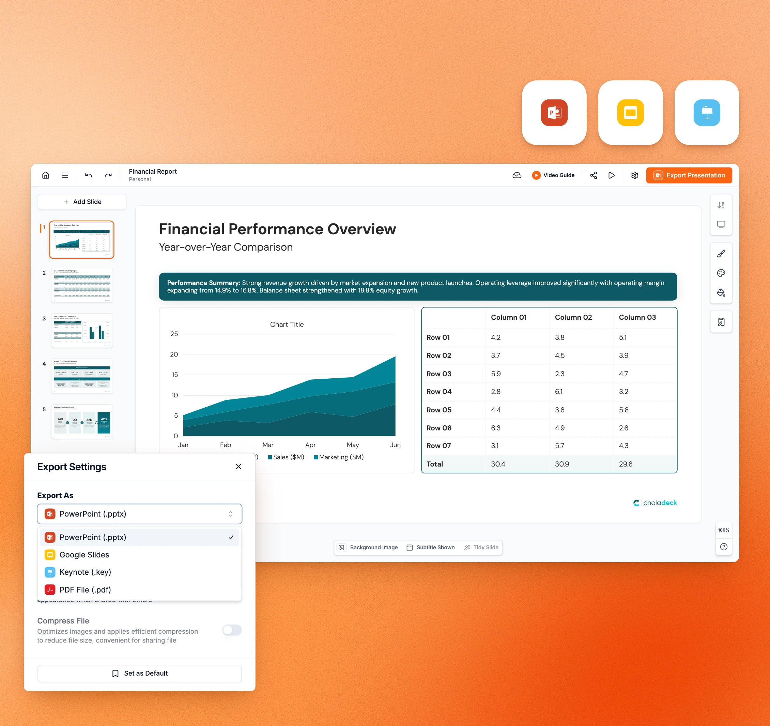Open slide 4 thumbnail
Viewport: 770px width, 726px height.
pyautogui.click(x=82, y=376)
